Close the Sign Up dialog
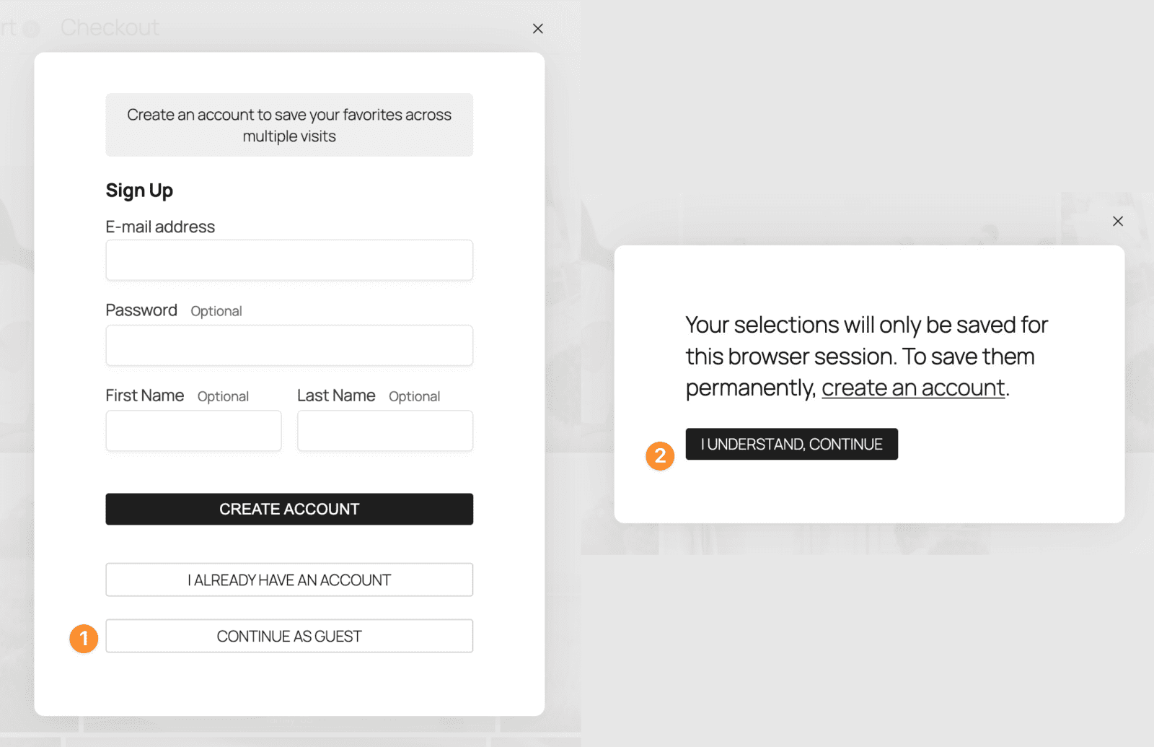Image resolution: width=1154 pixels, height=747 pixels. [x=537, y=29]
